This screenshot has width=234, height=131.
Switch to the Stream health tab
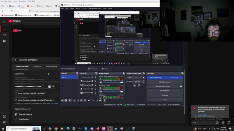51,66
